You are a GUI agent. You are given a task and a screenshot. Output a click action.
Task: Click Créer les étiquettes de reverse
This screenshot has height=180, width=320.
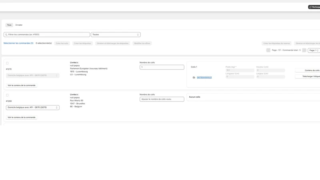tap(276, 43)
